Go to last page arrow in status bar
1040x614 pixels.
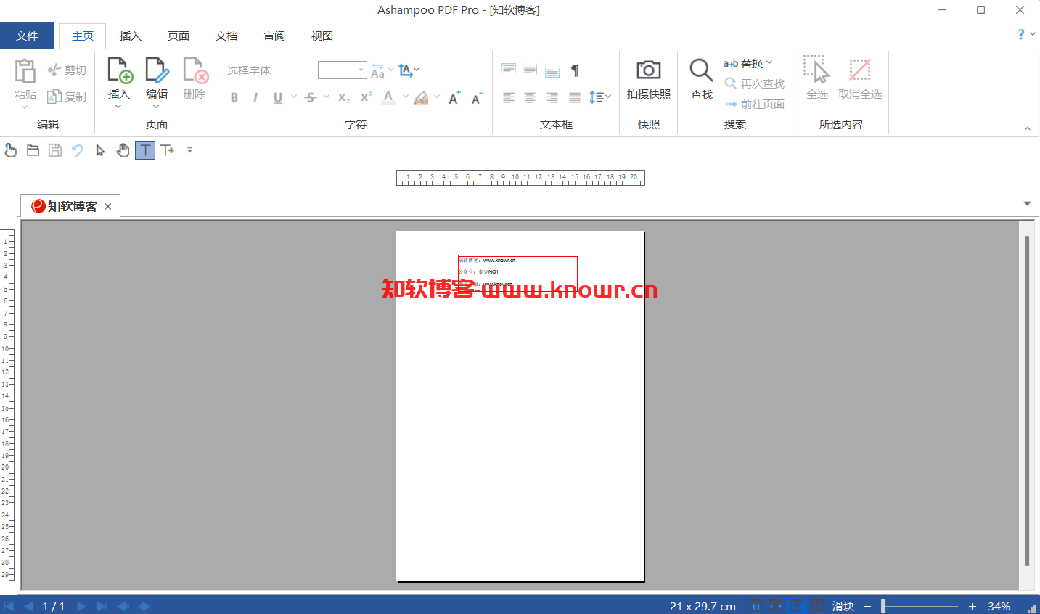click(102, 606)
